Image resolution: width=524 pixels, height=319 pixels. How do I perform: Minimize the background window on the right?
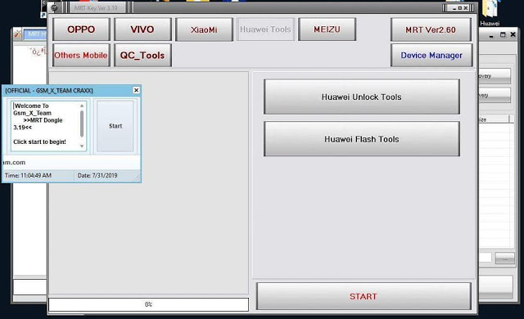[x=491, y=35]
